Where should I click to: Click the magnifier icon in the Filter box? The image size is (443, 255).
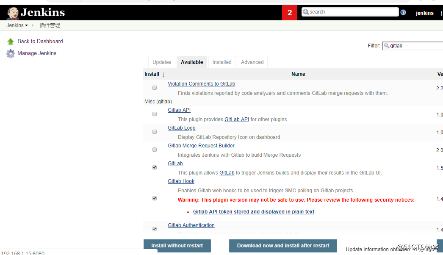point(387,45)
